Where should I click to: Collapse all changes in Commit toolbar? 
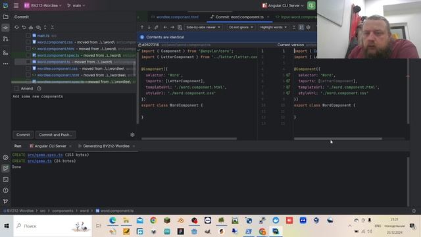coord(53,28)
